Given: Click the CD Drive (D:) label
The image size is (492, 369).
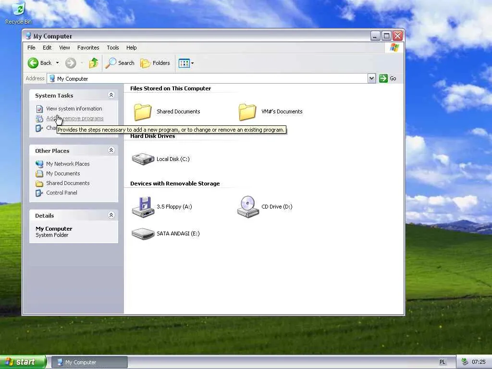Looking at the screenshot, I should pyautogui.click(x=277, y=207).
